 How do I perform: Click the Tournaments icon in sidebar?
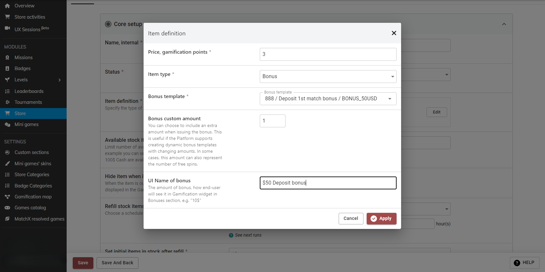click(7, 102)
